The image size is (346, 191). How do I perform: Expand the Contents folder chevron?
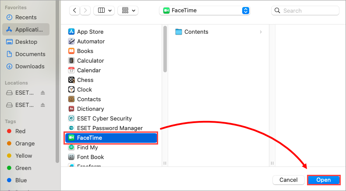[261, 32]
